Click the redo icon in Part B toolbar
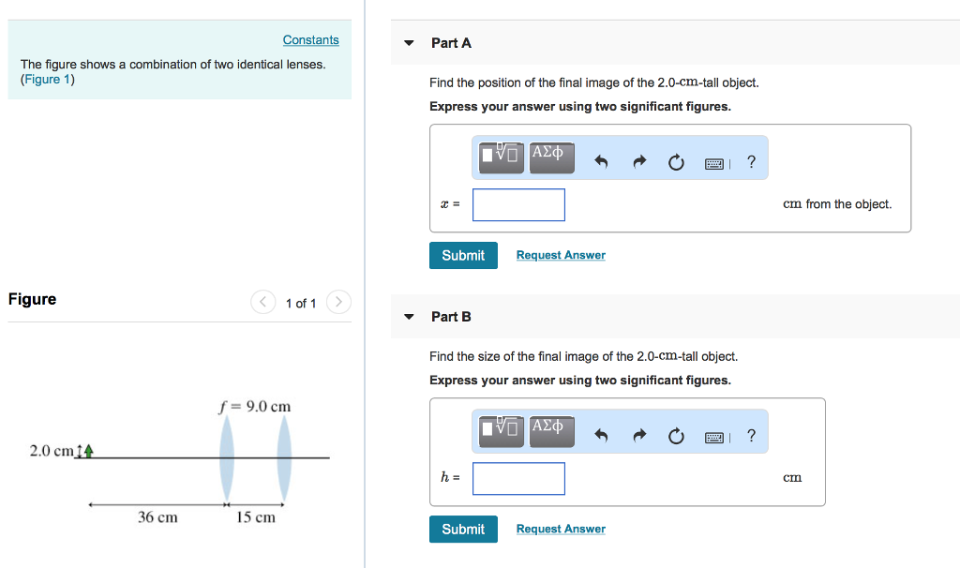960x568 pixels. pyautogui.click(x=638, y=435)
